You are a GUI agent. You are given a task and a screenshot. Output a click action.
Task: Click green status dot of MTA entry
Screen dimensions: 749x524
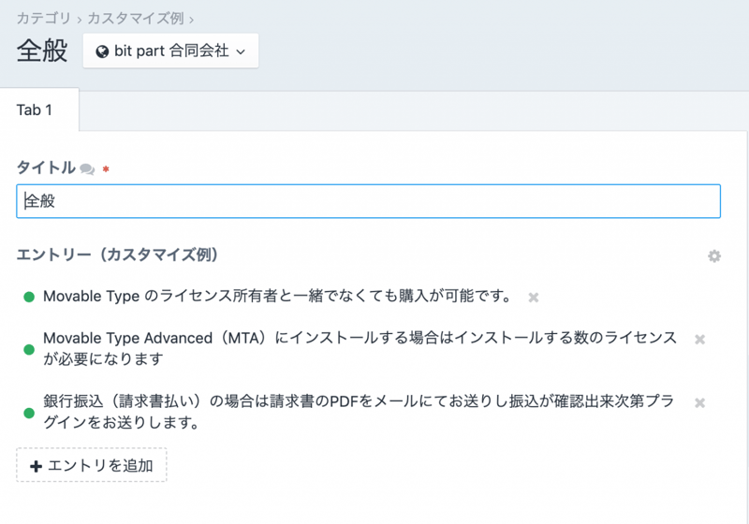29,350
